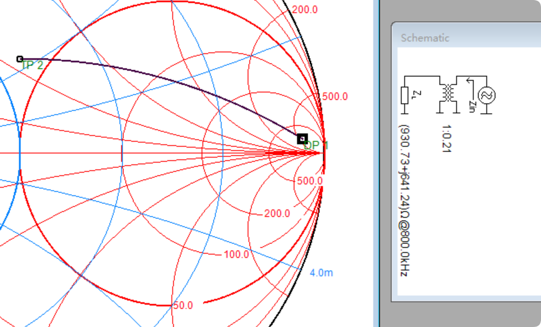Click the upper 200.0 reactance label
The width and height of the screenshot is (541, 327).
[305, 10]
